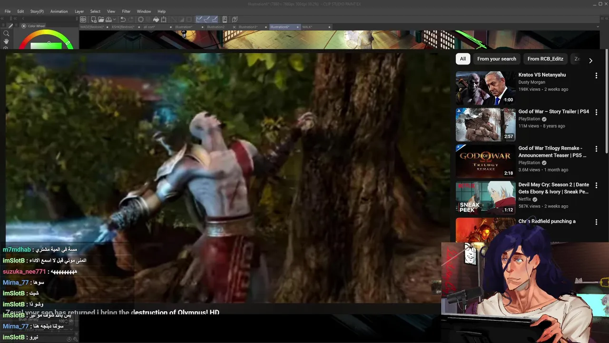Click Chris Redfield punching video title

[547, 221]
